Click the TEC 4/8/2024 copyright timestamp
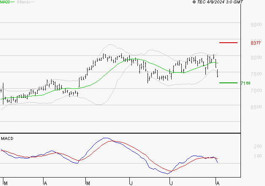This screenshot has width=265, height=186. click(x=218, y=2)
